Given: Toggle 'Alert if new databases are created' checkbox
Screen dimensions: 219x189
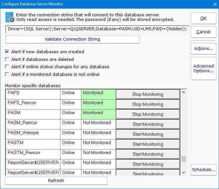Looking at the screenshot, I should [x=7, y=52].
